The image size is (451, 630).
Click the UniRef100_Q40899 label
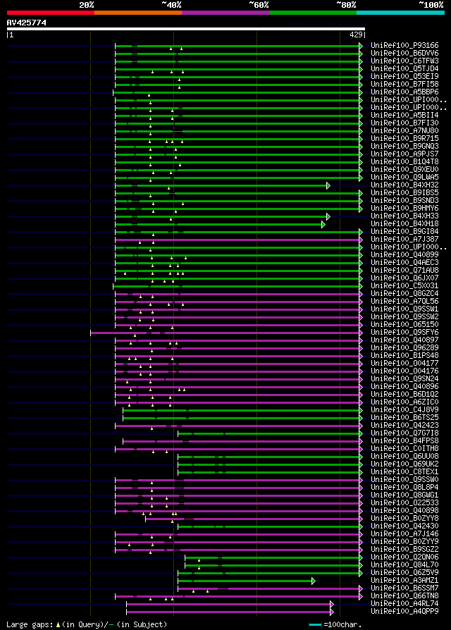404,254
